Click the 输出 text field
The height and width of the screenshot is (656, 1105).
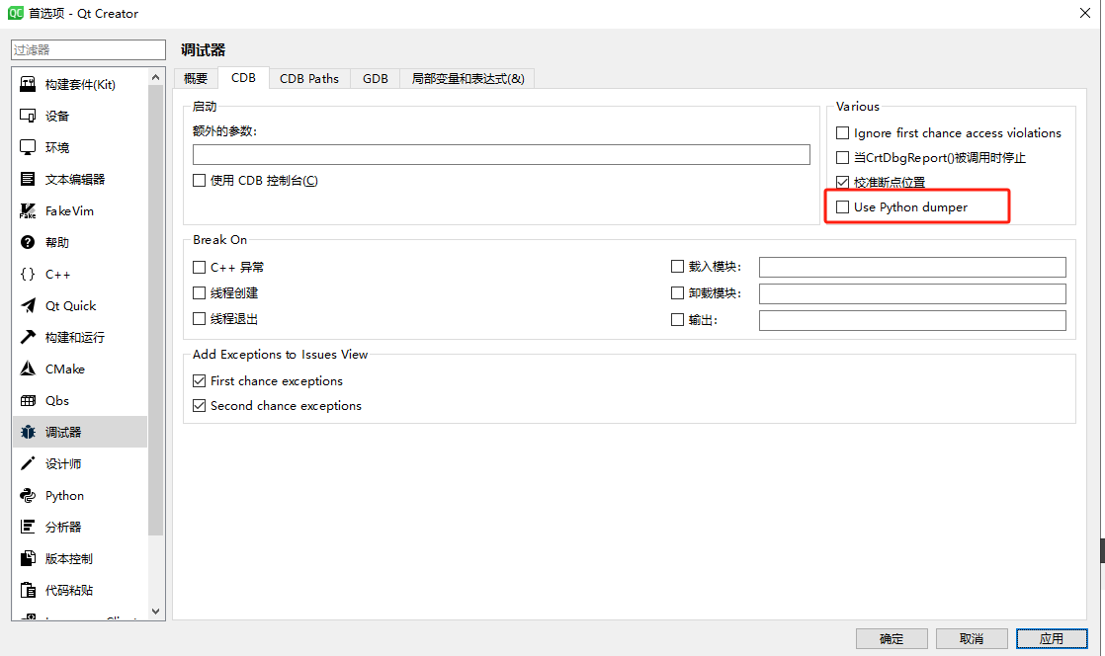912,321
